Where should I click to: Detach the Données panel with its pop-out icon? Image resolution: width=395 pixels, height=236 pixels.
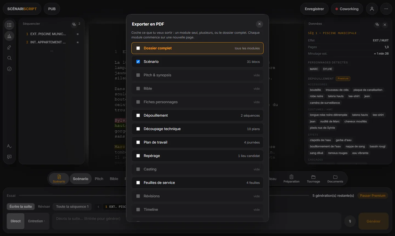[x=377, y=24]
